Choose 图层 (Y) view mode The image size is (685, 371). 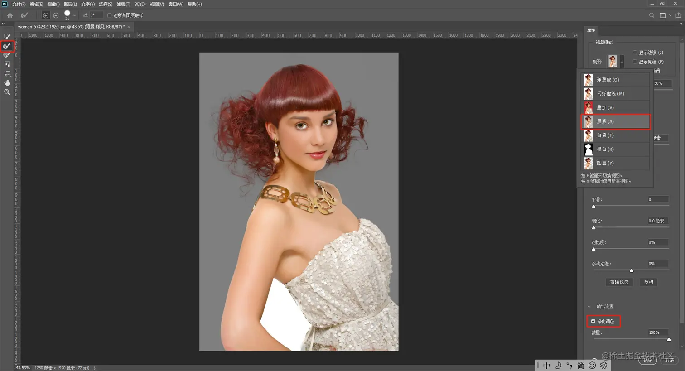coord(616,163)
